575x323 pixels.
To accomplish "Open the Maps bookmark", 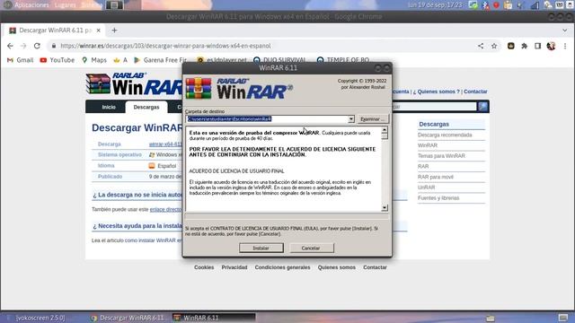I will tap(94, 60).
